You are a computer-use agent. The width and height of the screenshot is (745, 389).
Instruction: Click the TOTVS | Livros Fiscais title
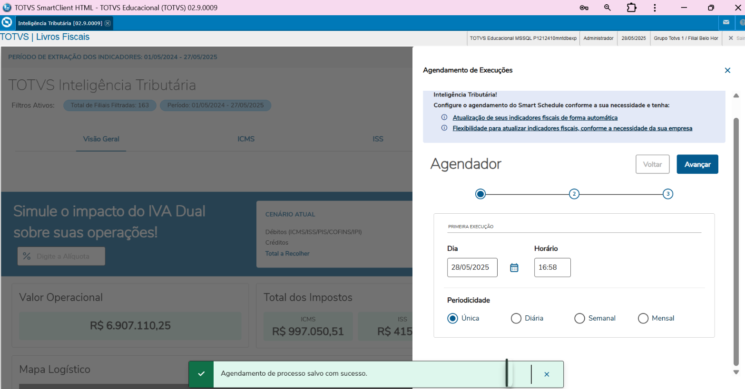45,37
